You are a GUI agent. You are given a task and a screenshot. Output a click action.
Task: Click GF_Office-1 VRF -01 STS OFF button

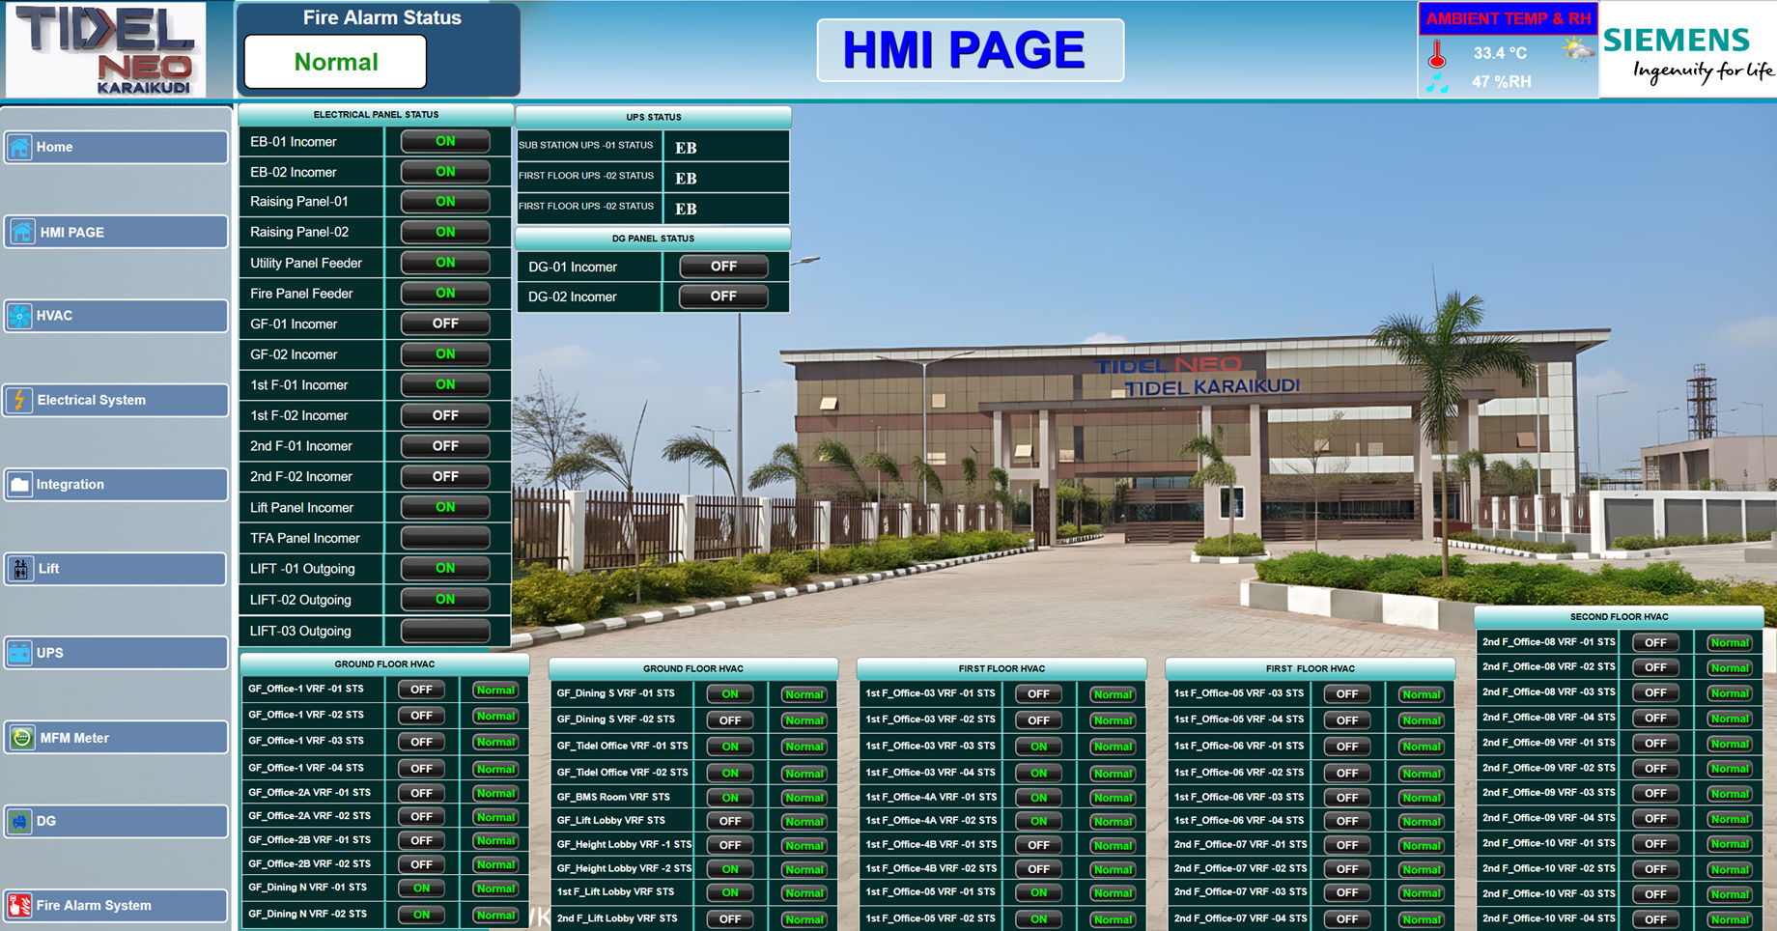pyautogui.click(x=422, y=690)
